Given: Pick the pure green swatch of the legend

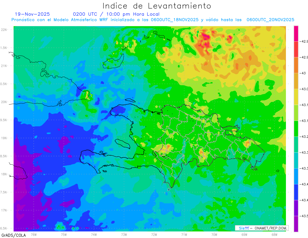Looking at the screenshot, I should [296, 129].
